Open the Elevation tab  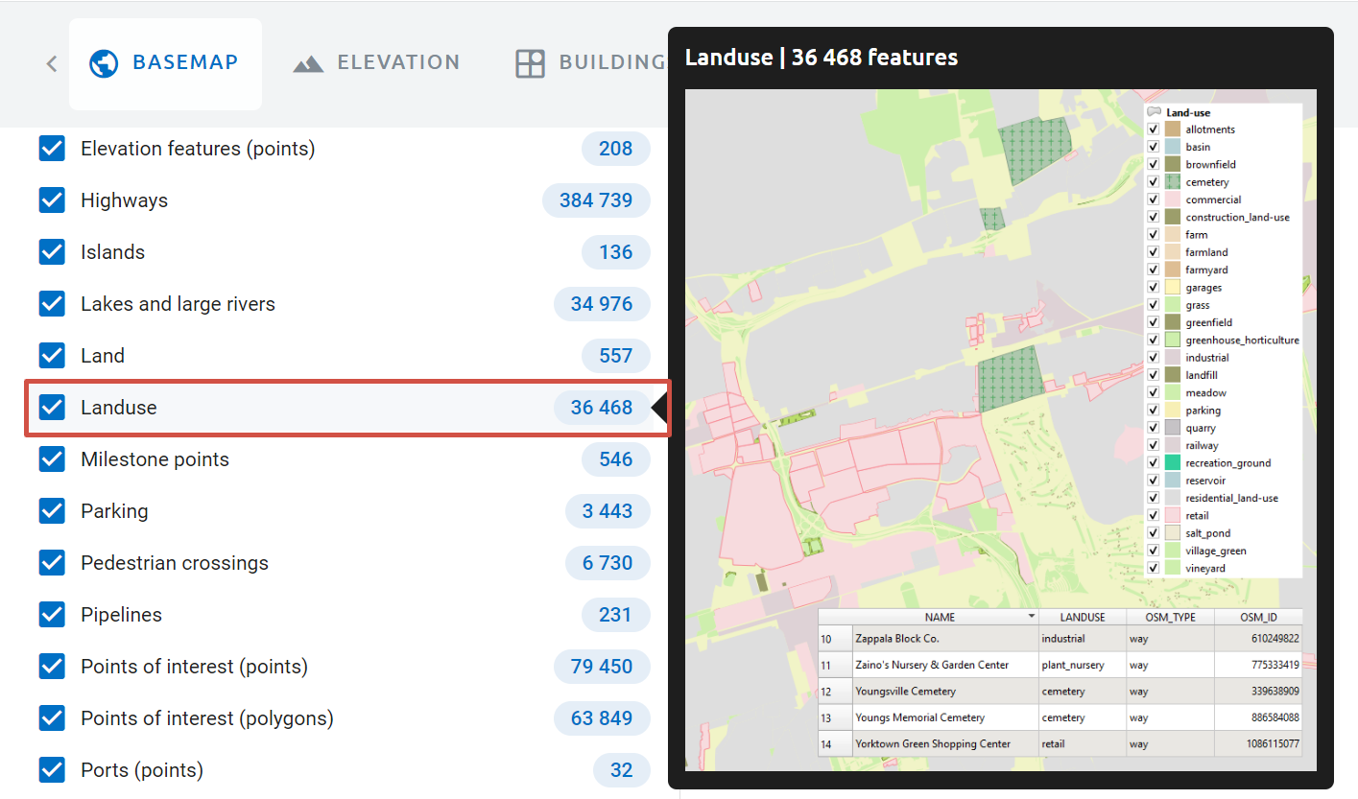397,62
